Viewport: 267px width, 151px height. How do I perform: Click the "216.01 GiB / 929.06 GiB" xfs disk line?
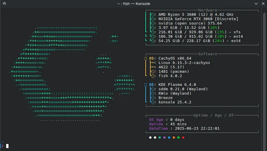click(199, 32)
